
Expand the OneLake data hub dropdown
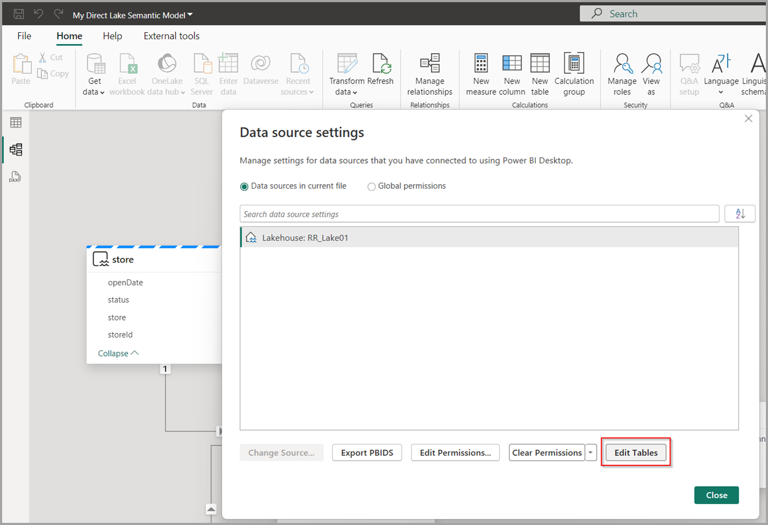(183, 93)
